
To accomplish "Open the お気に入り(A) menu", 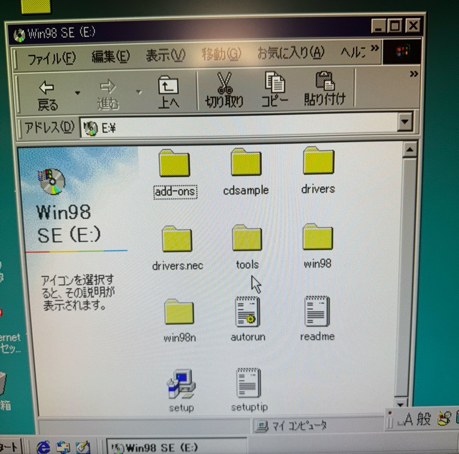I will [291, 53].
